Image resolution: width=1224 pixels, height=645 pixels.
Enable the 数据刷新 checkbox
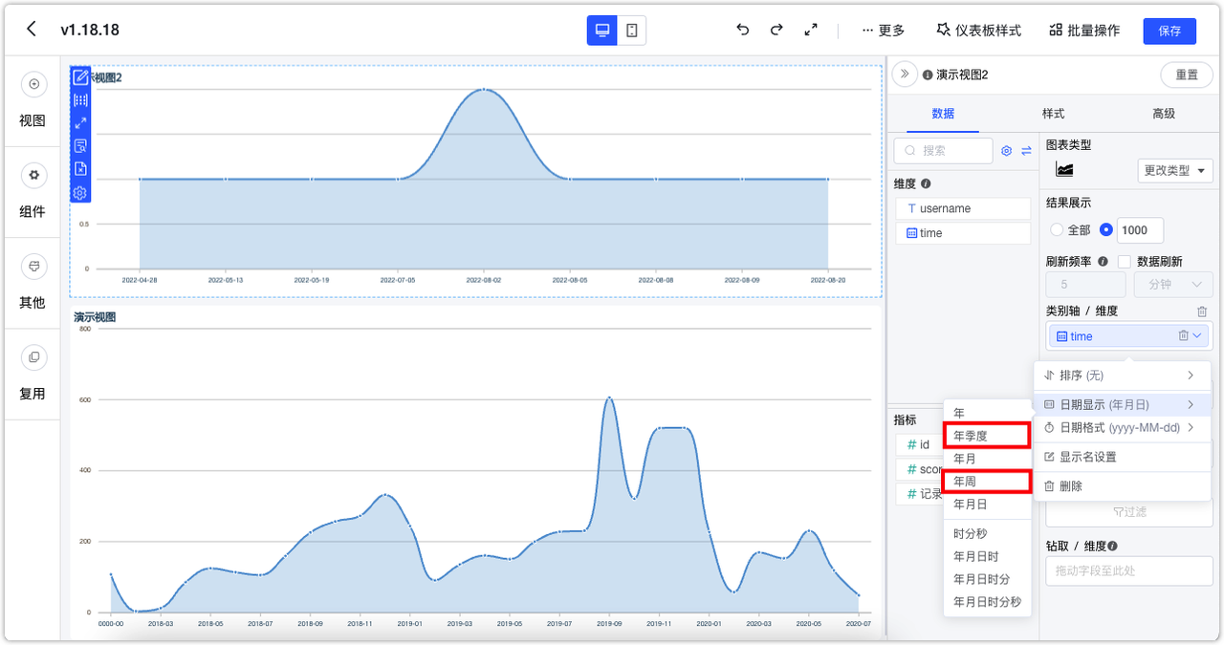[x=1125, y=261]
